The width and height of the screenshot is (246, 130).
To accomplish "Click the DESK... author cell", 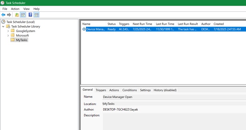I will point(206,29).
